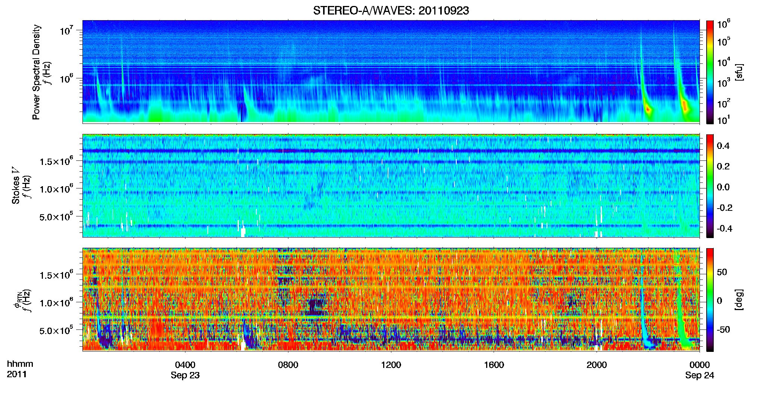Select the "Power Spectral Density" y-axis label

[36, 72]
